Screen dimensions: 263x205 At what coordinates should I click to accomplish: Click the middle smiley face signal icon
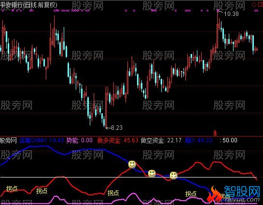(152, 173)
